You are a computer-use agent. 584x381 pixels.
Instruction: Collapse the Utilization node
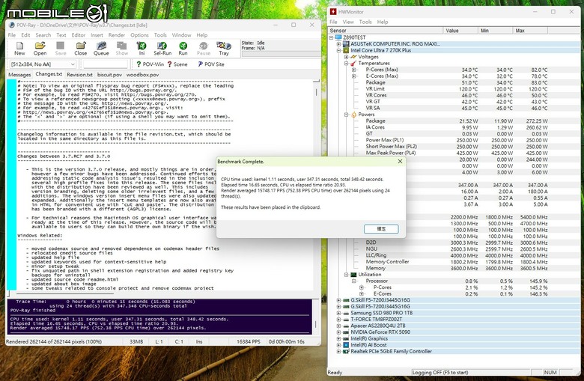pos(346,275)
